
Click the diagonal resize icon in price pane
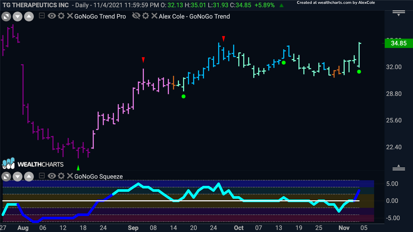tap(6, 17)
